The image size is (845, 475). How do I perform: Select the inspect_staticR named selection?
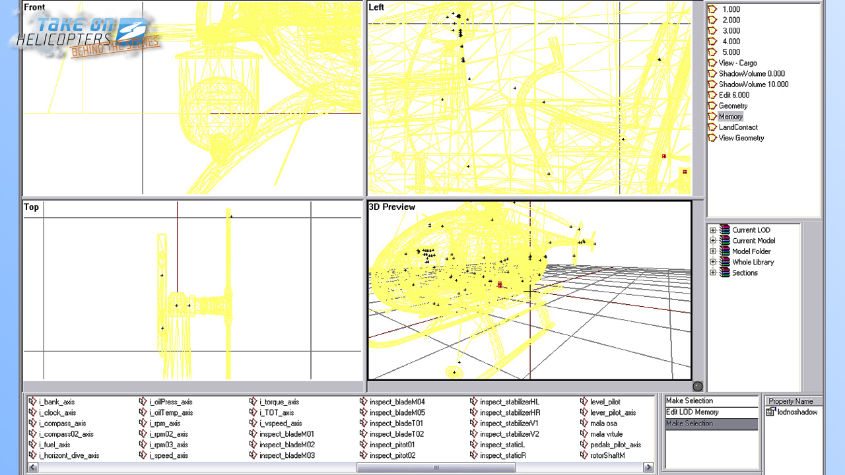coord(502,456)
